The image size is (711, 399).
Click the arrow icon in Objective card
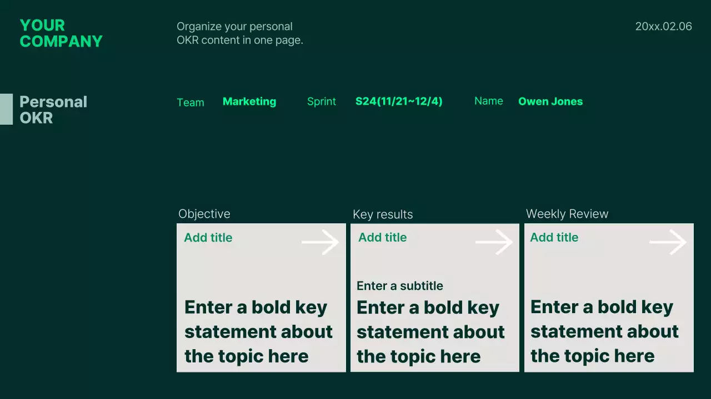pos(320,243)
